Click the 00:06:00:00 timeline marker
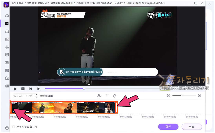This screenshot has height=133, width=215. point(148,117)
